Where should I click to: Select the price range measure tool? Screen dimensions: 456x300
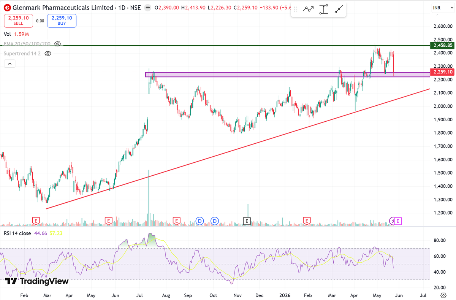[x=323, y=10]
